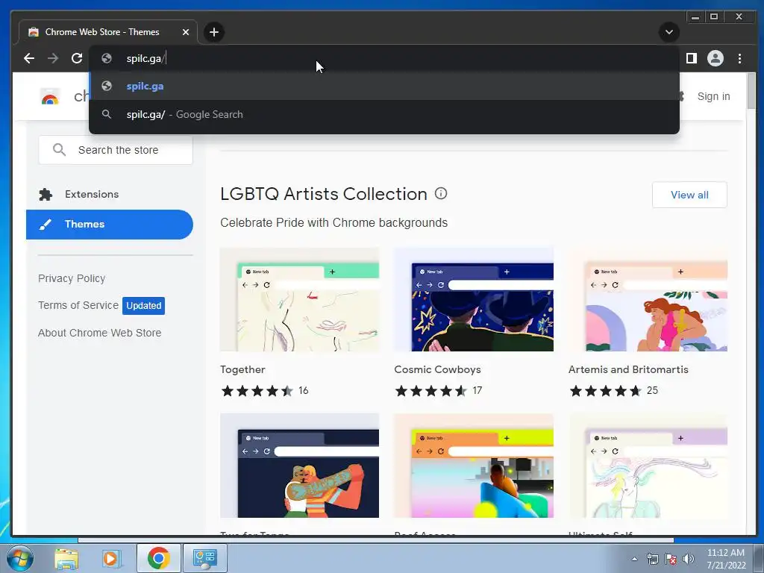Click the browser forward arrow
The width and height of the screenshot is (764, 573).
[x=53, y=58]
